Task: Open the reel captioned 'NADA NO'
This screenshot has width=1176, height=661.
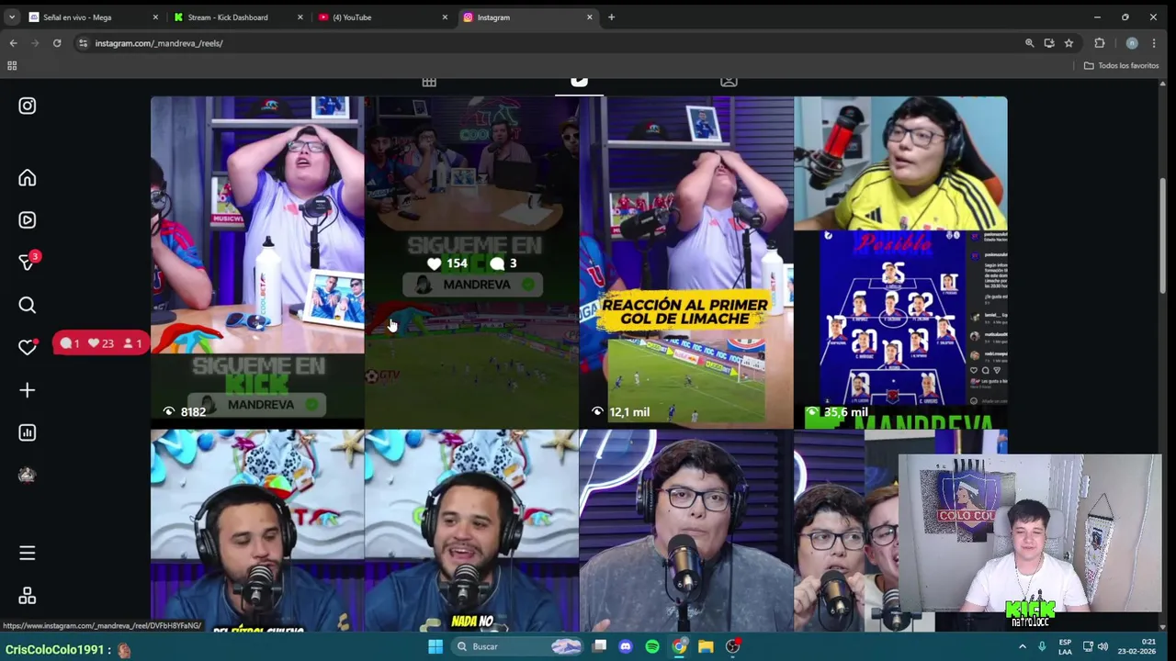Action: [471, 531]
